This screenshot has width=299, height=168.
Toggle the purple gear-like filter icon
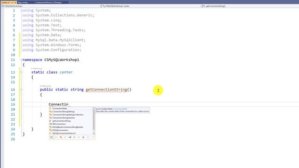[83, 137]
